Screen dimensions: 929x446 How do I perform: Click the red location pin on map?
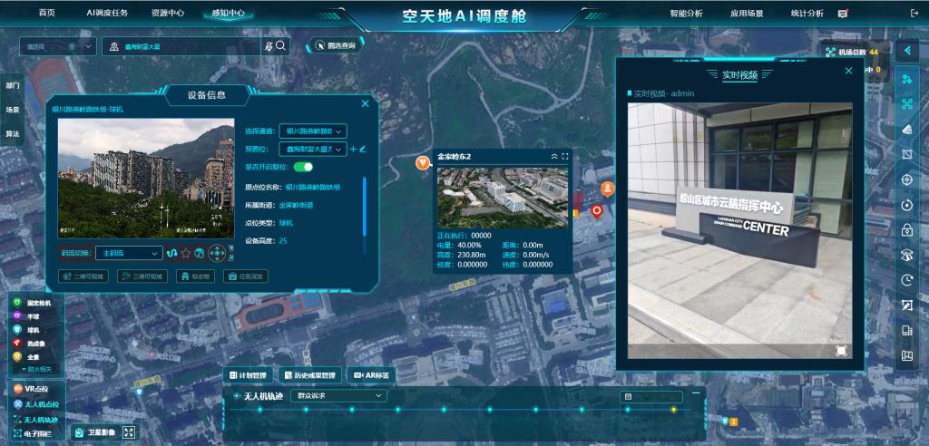point(597,211)
